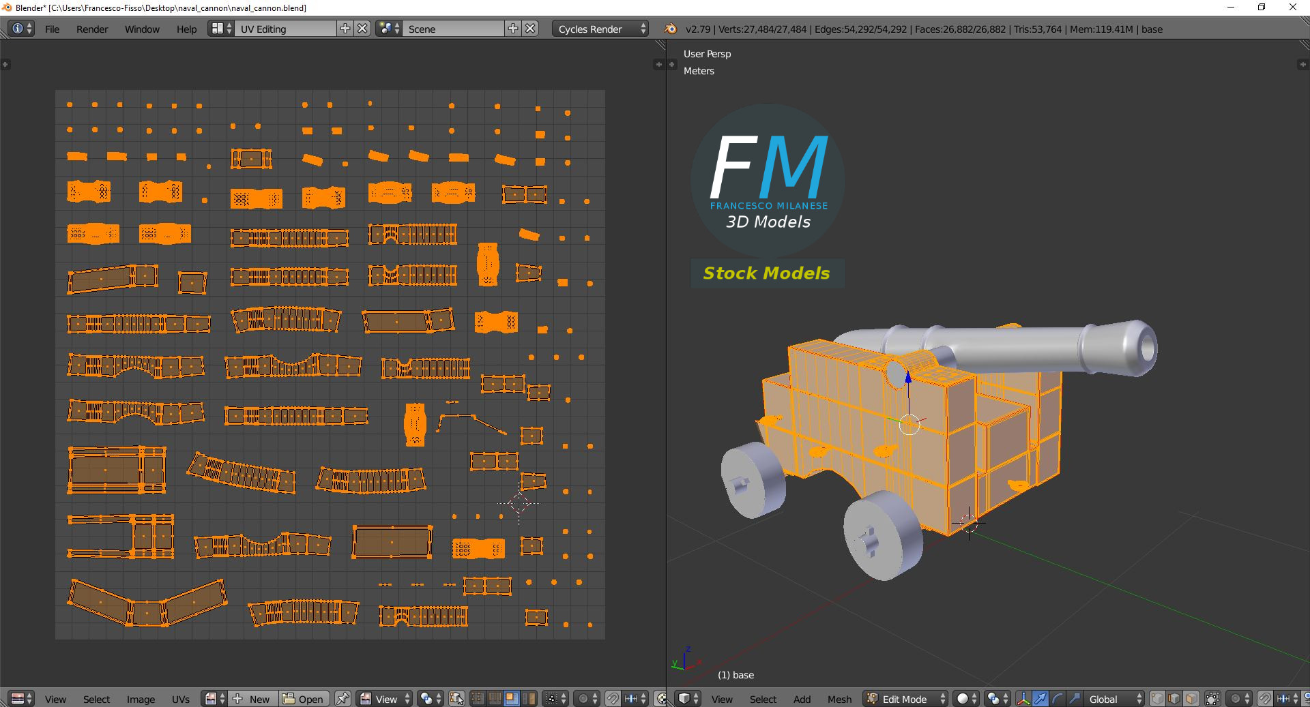Open the scene browse icon
The width and height of the screenshot is (1310, 707).
click(x=389, y=29)
